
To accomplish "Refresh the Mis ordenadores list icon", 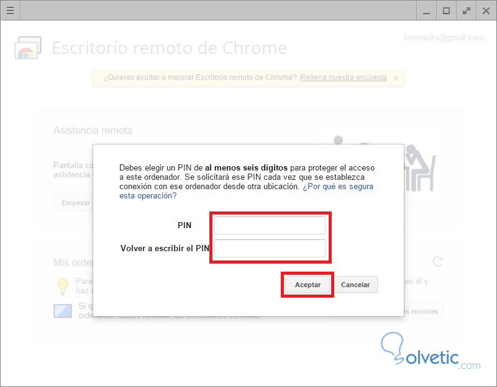I will coord(438,261).
